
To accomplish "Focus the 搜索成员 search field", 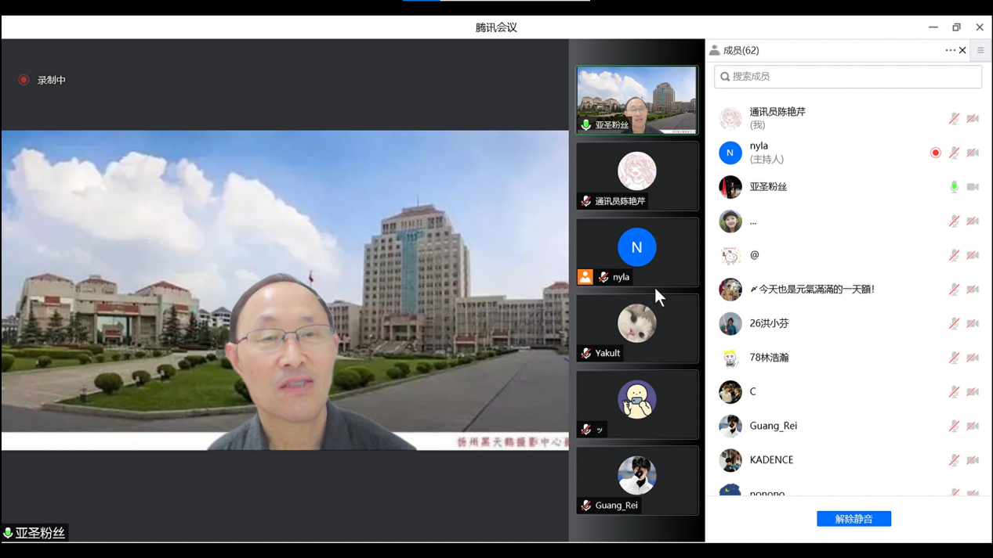I will tap(848, 77).
